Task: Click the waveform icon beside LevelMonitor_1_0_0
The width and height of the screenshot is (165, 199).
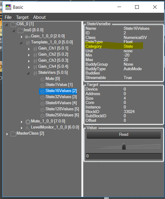Action: pos(27,128)
